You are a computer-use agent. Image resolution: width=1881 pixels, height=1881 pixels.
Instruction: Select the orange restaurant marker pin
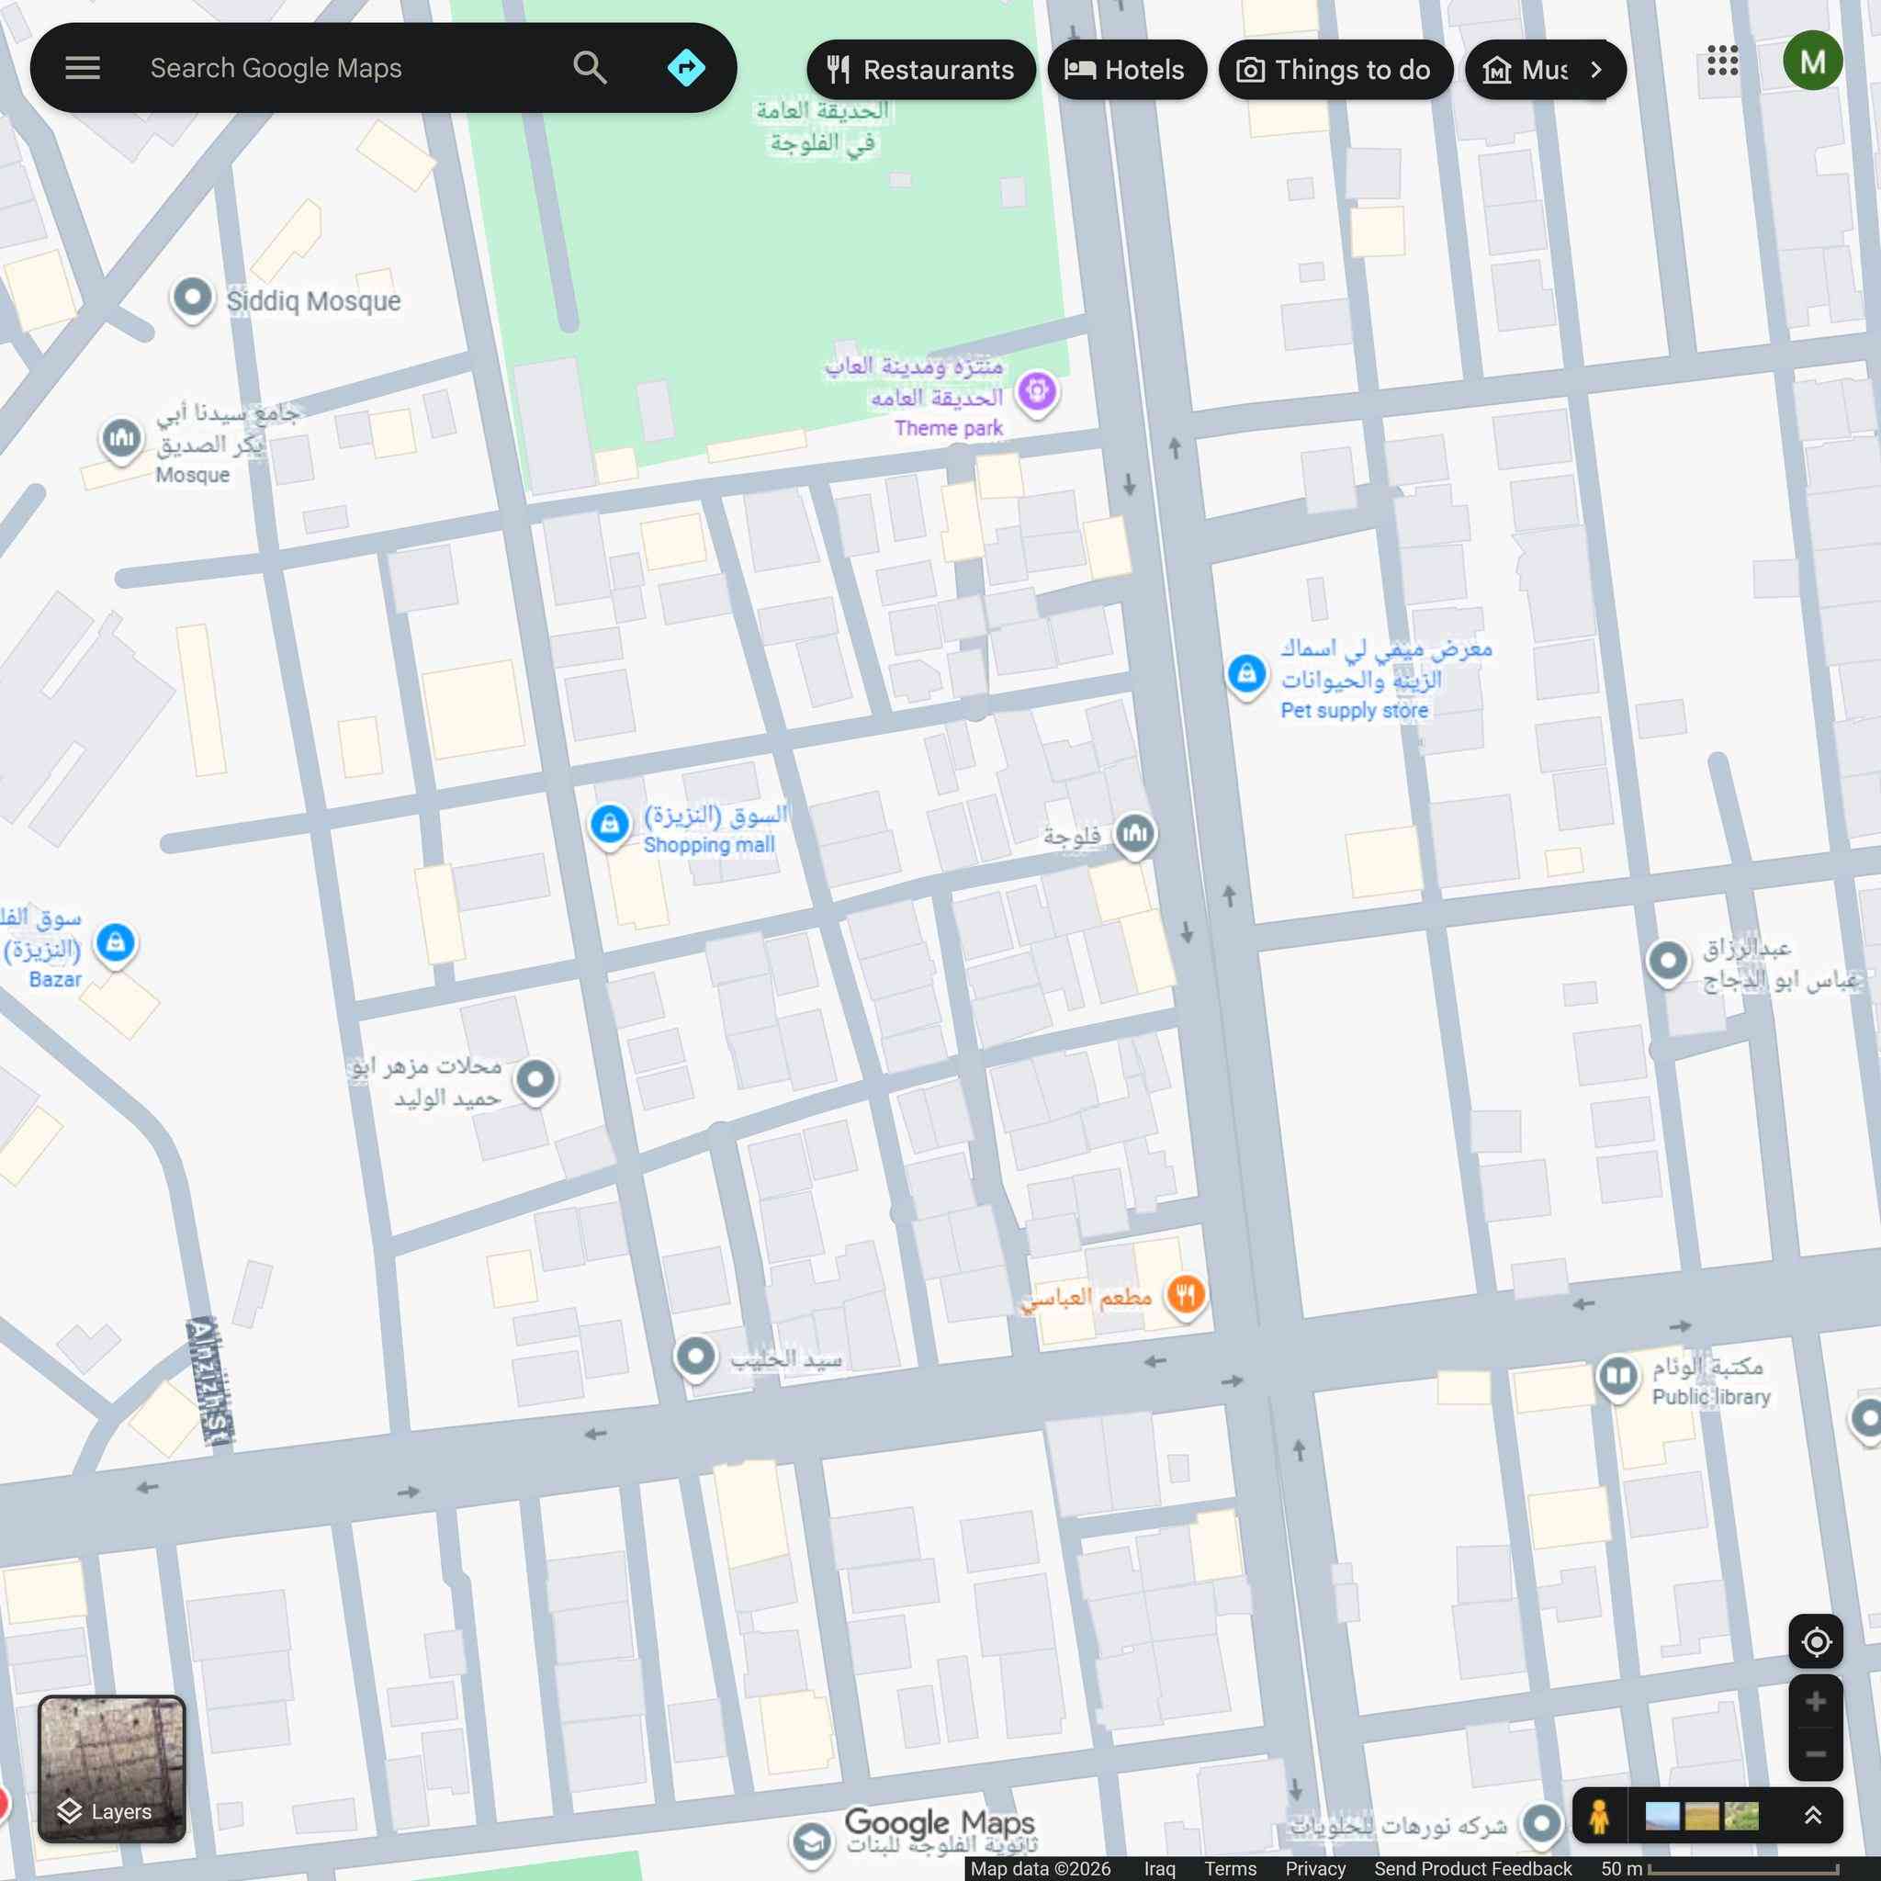pos(1185,1296)
